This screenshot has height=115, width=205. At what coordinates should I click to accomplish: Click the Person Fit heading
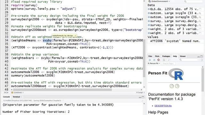coord(158,73)
